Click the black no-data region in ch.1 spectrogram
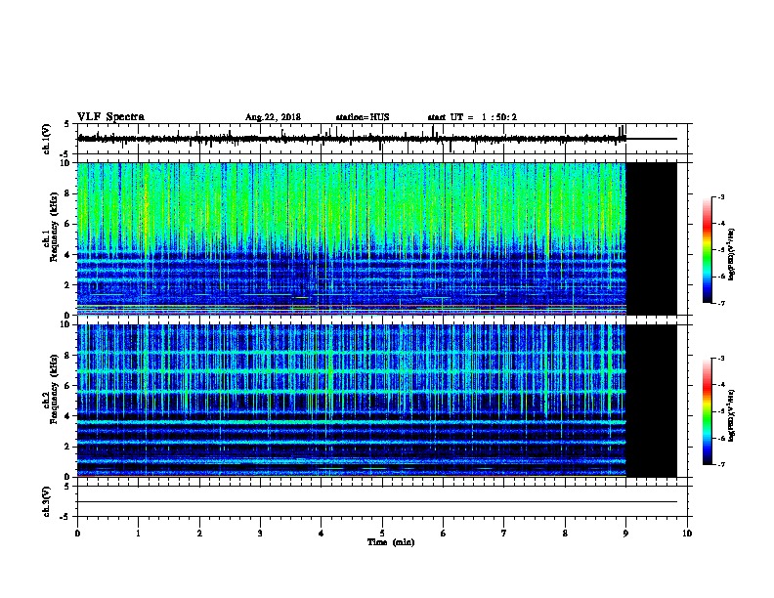This screenshot has height=598, width=774. 652,238
